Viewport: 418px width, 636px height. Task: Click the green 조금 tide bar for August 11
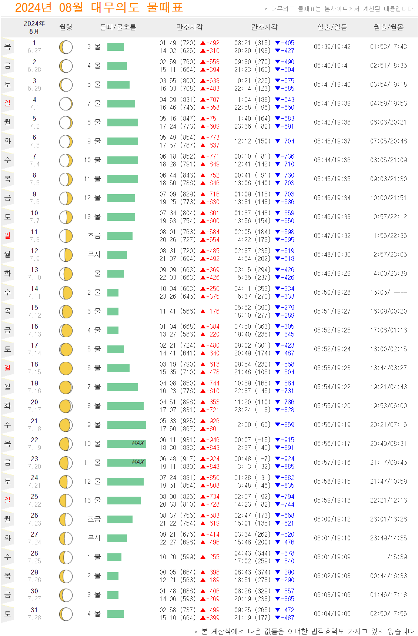point(120,236)
